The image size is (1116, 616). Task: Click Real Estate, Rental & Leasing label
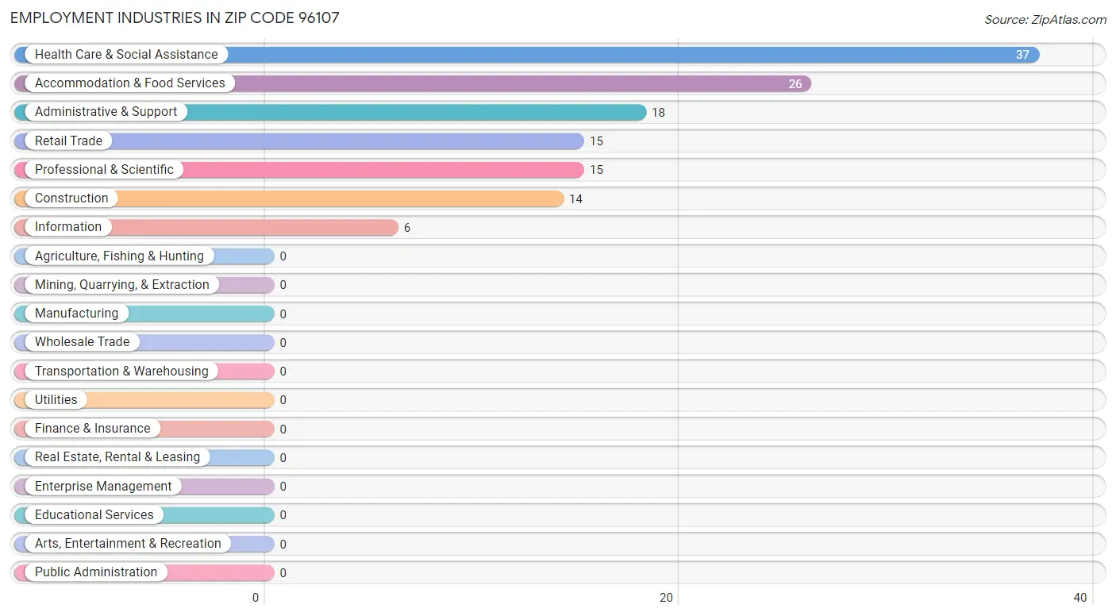point(117,457)
